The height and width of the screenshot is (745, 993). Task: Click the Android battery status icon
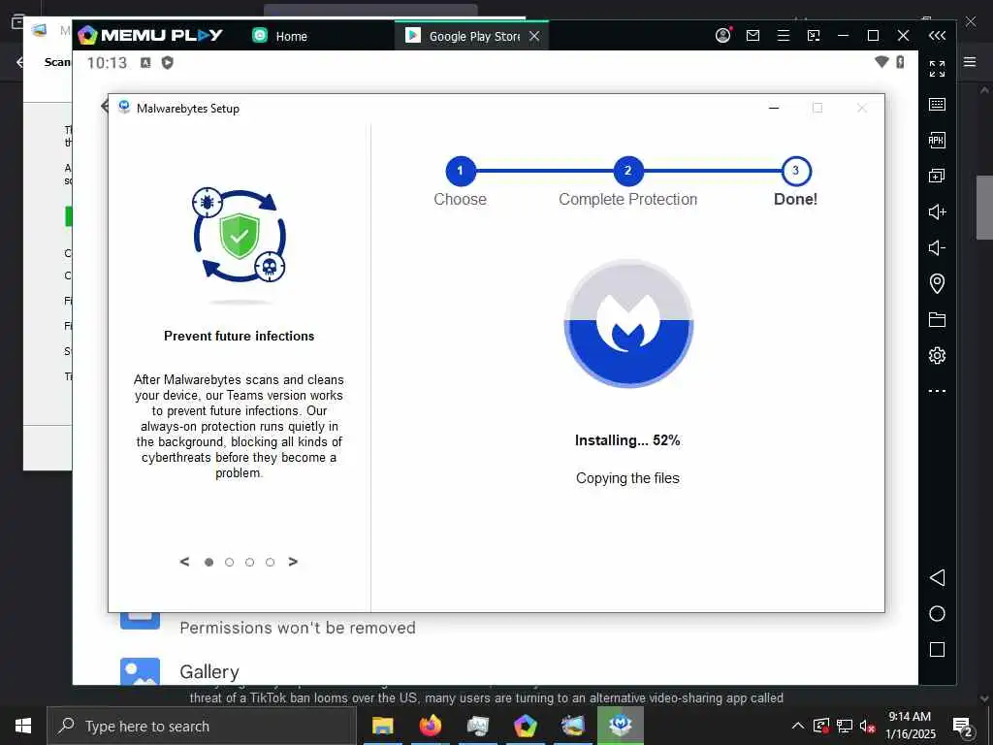click(900, 61)
